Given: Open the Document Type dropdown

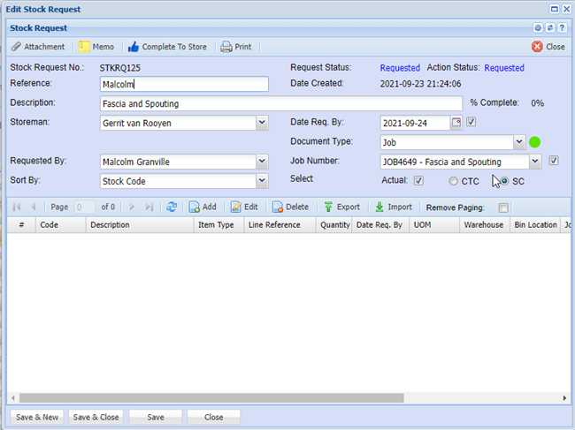Looking at the screenshot, I should coord(519,141).
